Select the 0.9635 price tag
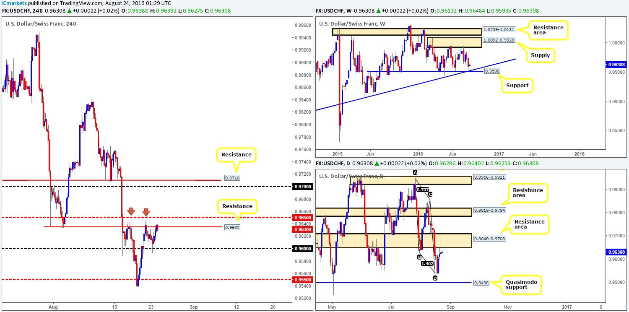The width and height of the screenshot is (629, 312). click(232, 227)
